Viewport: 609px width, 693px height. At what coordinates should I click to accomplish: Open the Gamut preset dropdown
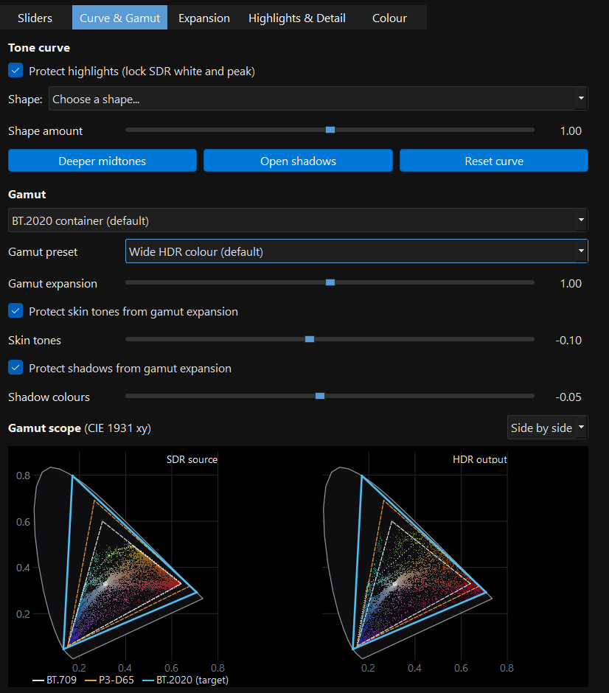click(x=357, y=251)
